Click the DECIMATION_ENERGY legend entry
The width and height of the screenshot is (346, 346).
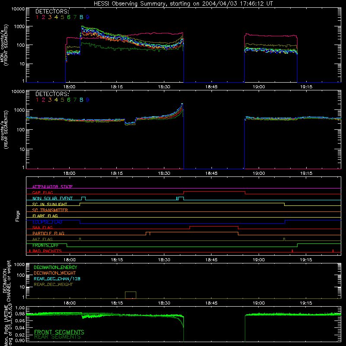click(x=55, y=267)
